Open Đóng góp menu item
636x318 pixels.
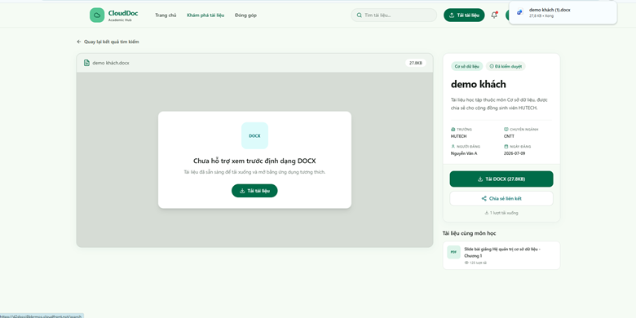[x=245, y=15]
